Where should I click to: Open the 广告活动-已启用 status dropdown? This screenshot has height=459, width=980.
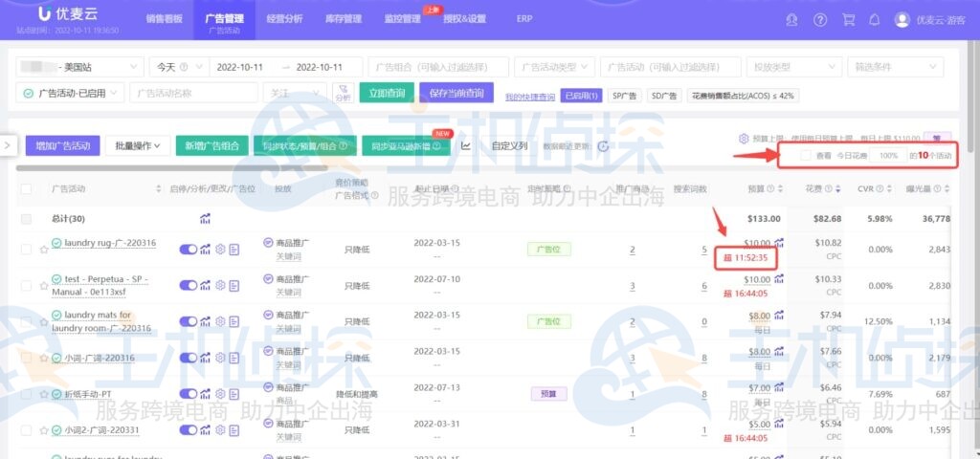pyautogui.click(x=70, y=93)
